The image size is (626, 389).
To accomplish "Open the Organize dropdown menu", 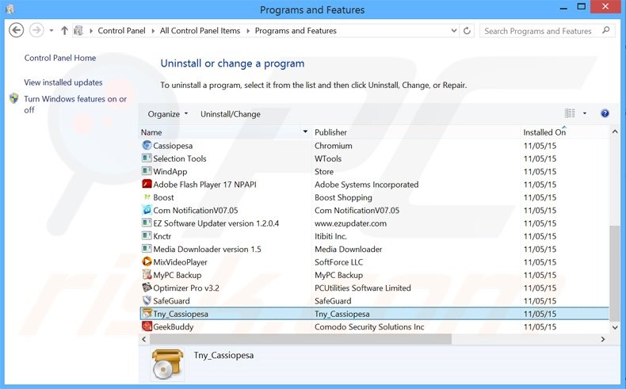I will click(x=168, y=114).
